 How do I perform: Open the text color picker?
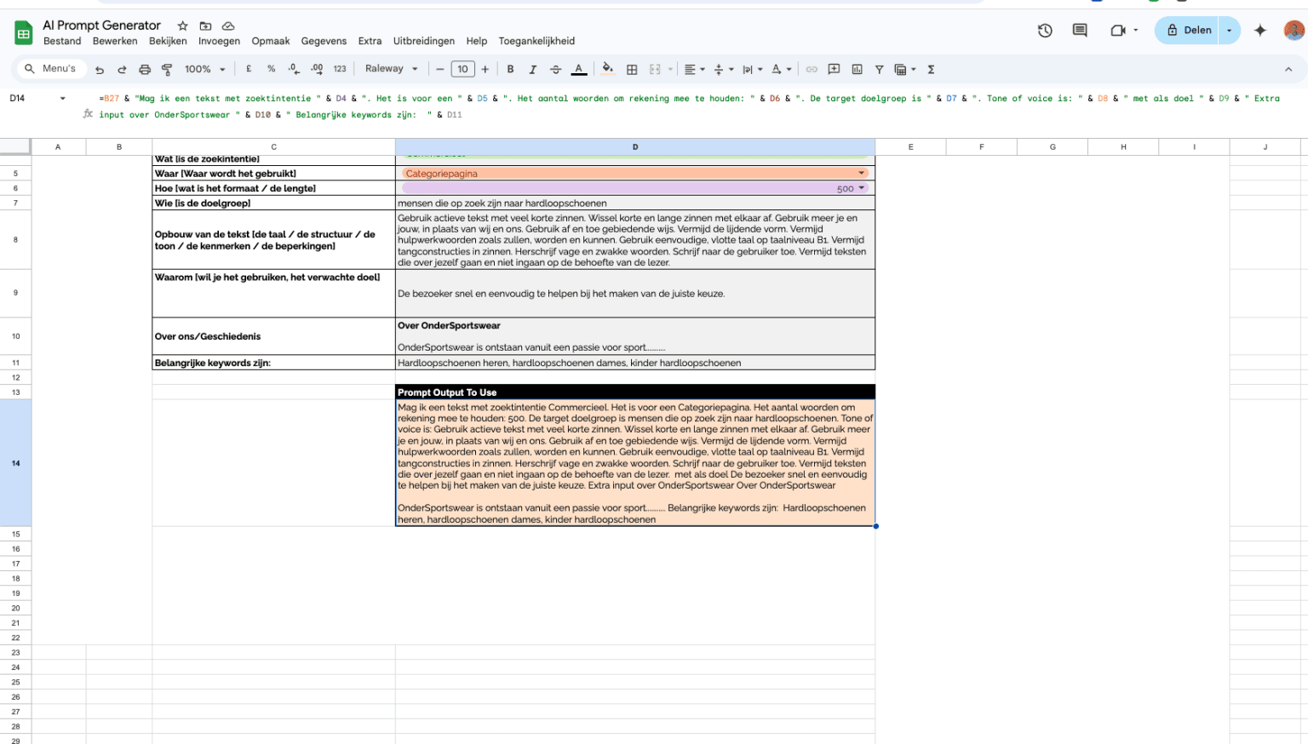[579, 70]
